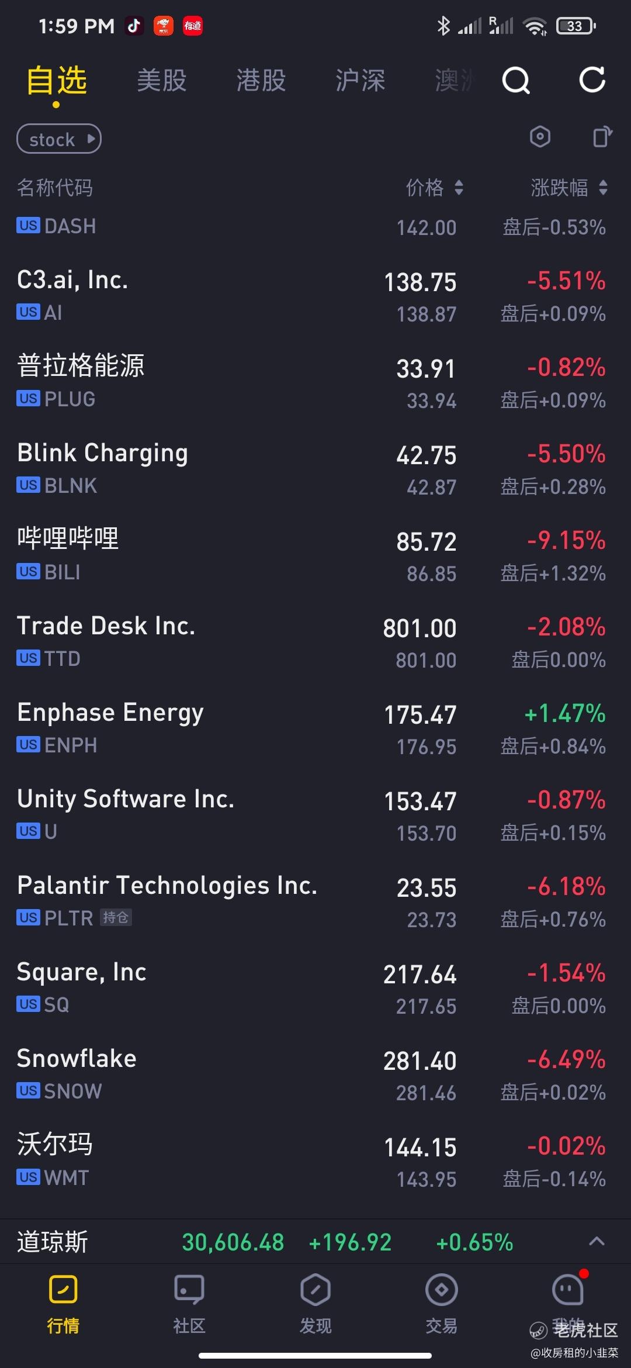Switch to the 美股 tab
Viewport: 631px width, 1368px height.
[x=162, y=80]
